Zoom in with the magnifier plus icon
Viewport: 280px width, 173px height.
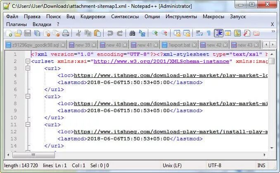click(154, 33)
